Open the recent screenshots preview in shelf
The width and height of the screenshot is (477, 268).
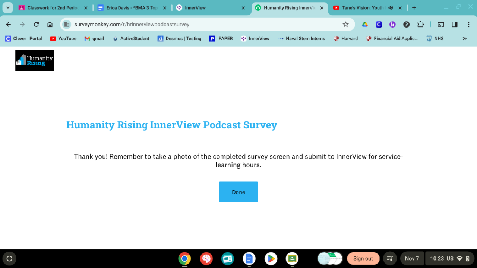[x=330, y=259]
